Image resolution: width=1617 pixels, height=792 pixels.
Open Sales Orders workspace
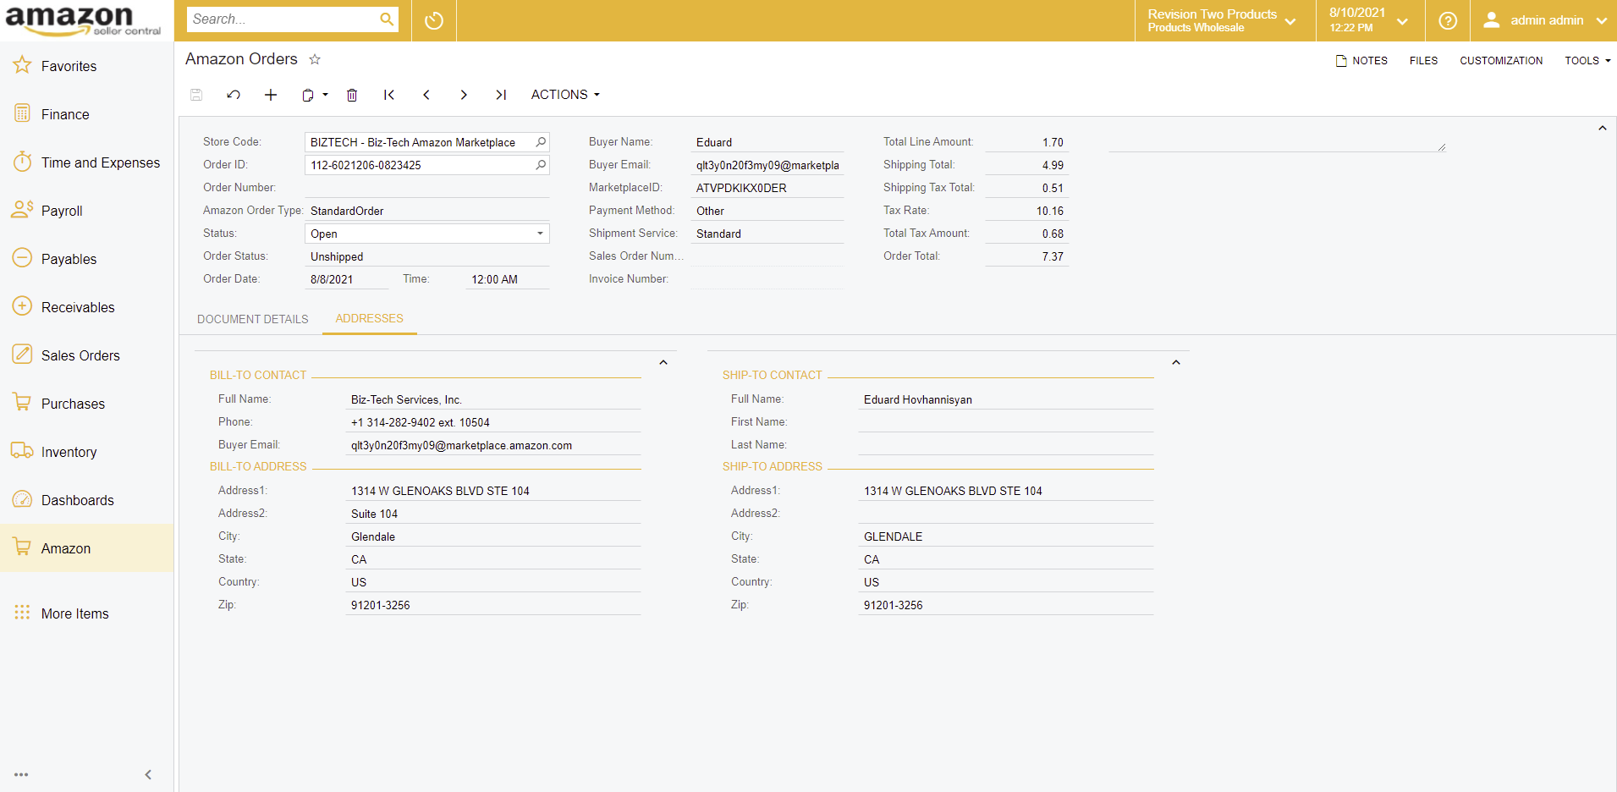[86, 355]
